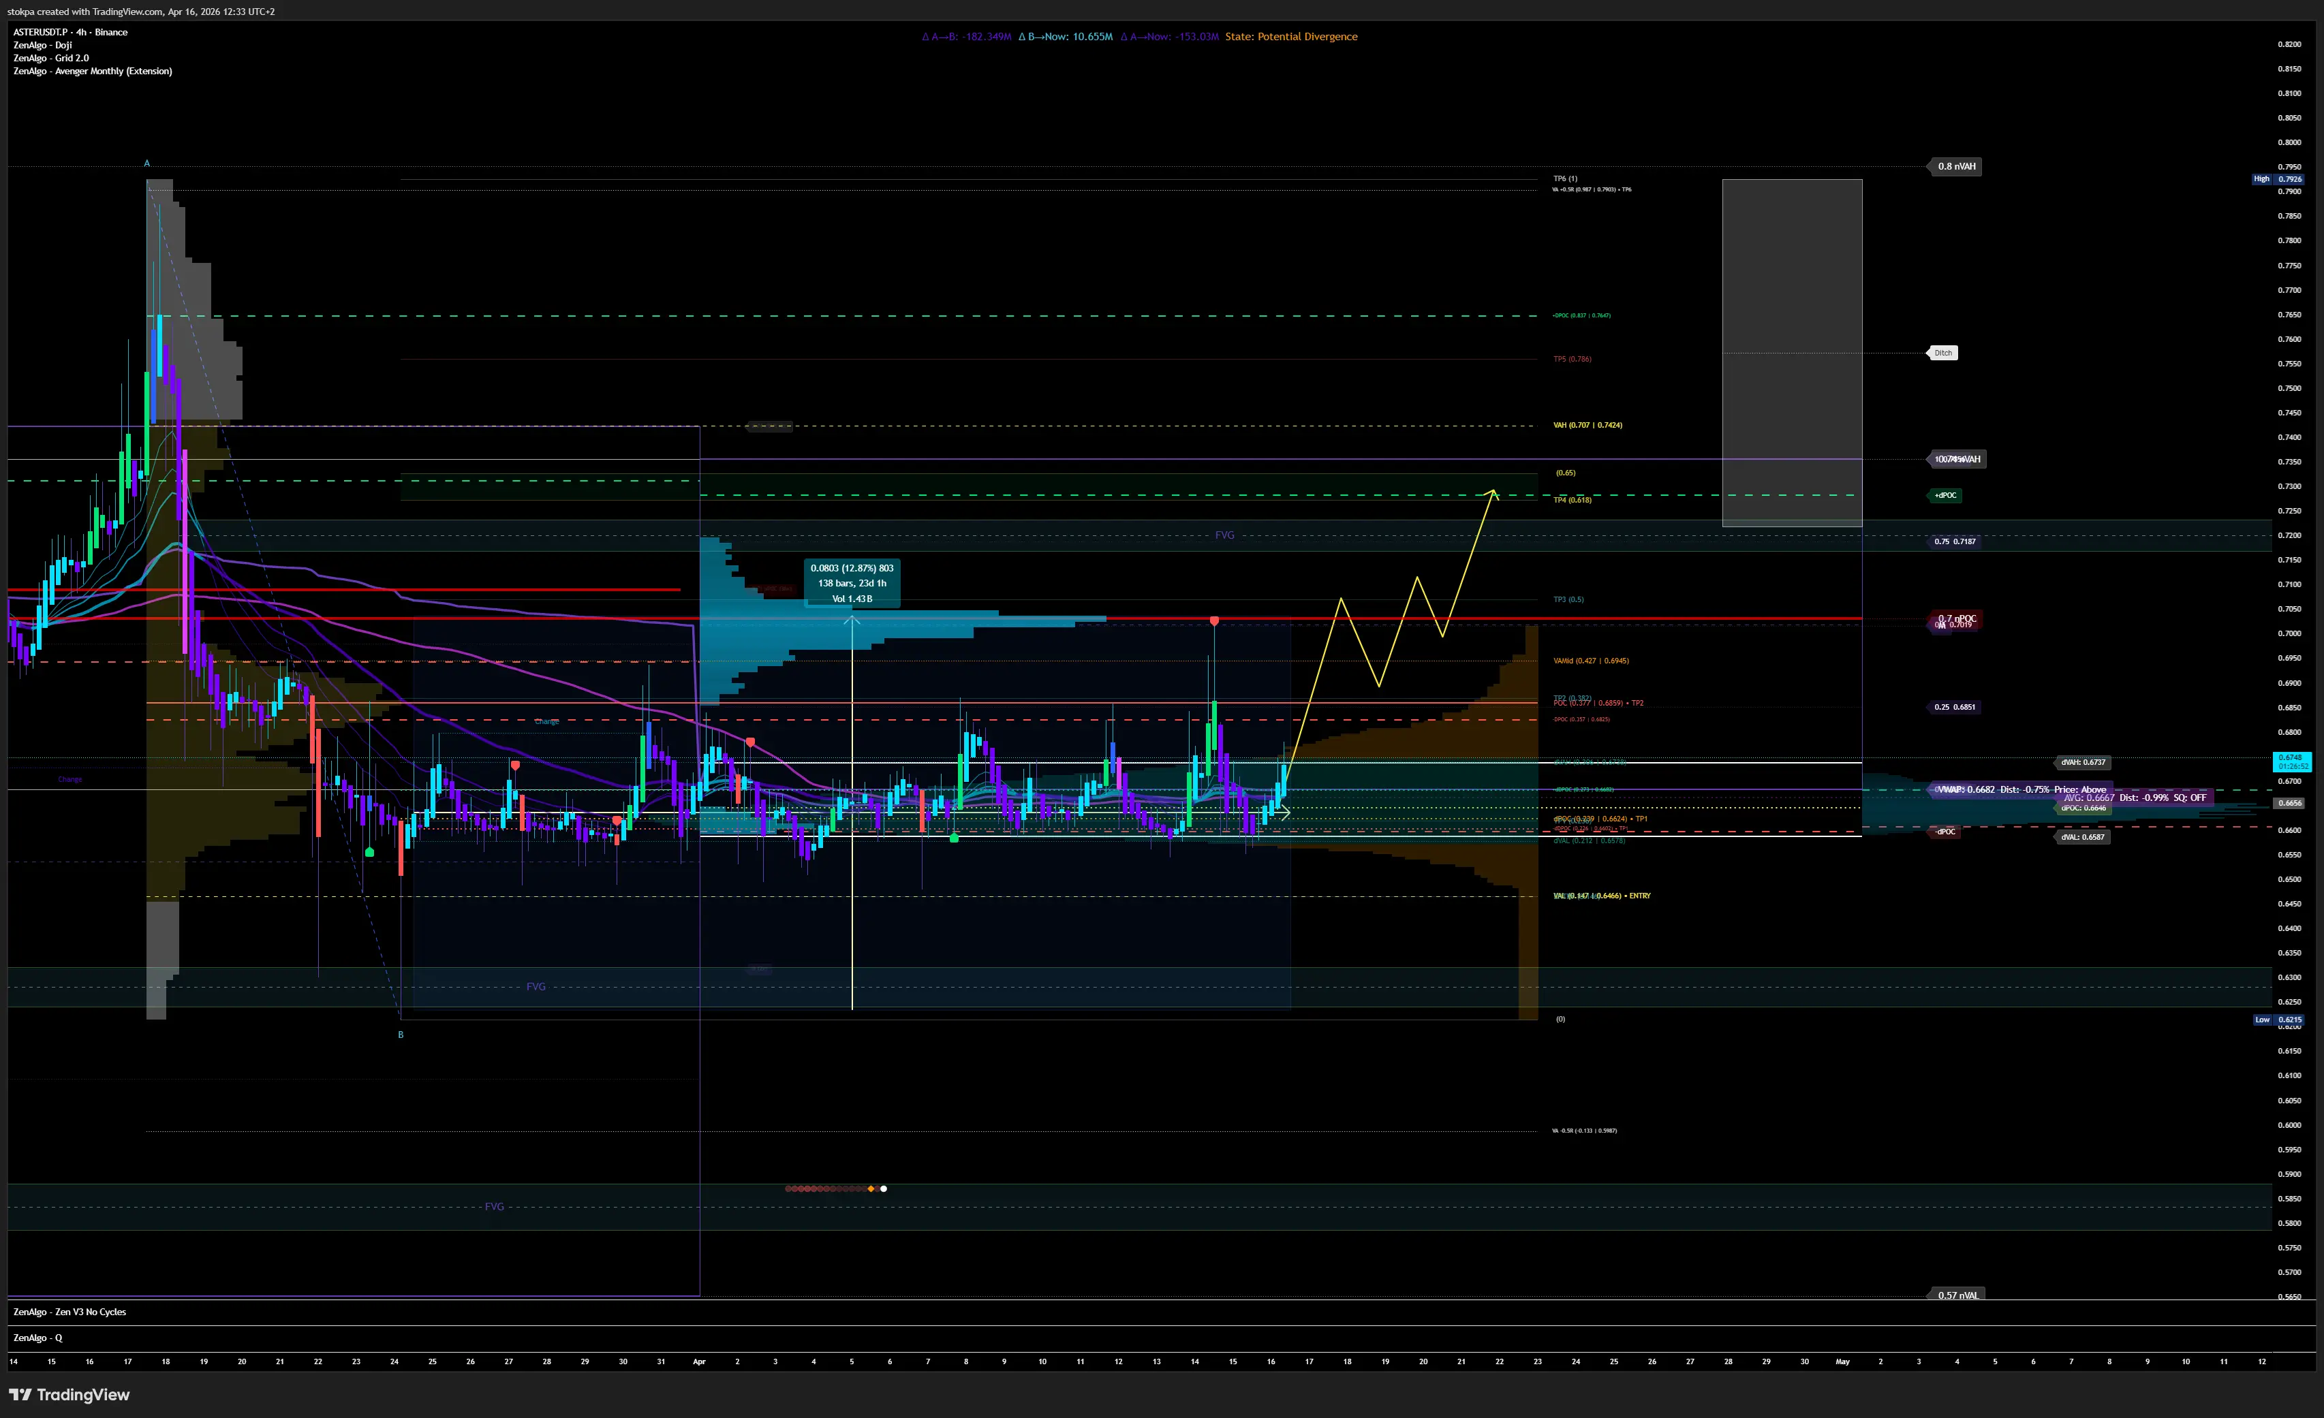
Task: Click the point A label above the first spike
Action: (147, 163)
